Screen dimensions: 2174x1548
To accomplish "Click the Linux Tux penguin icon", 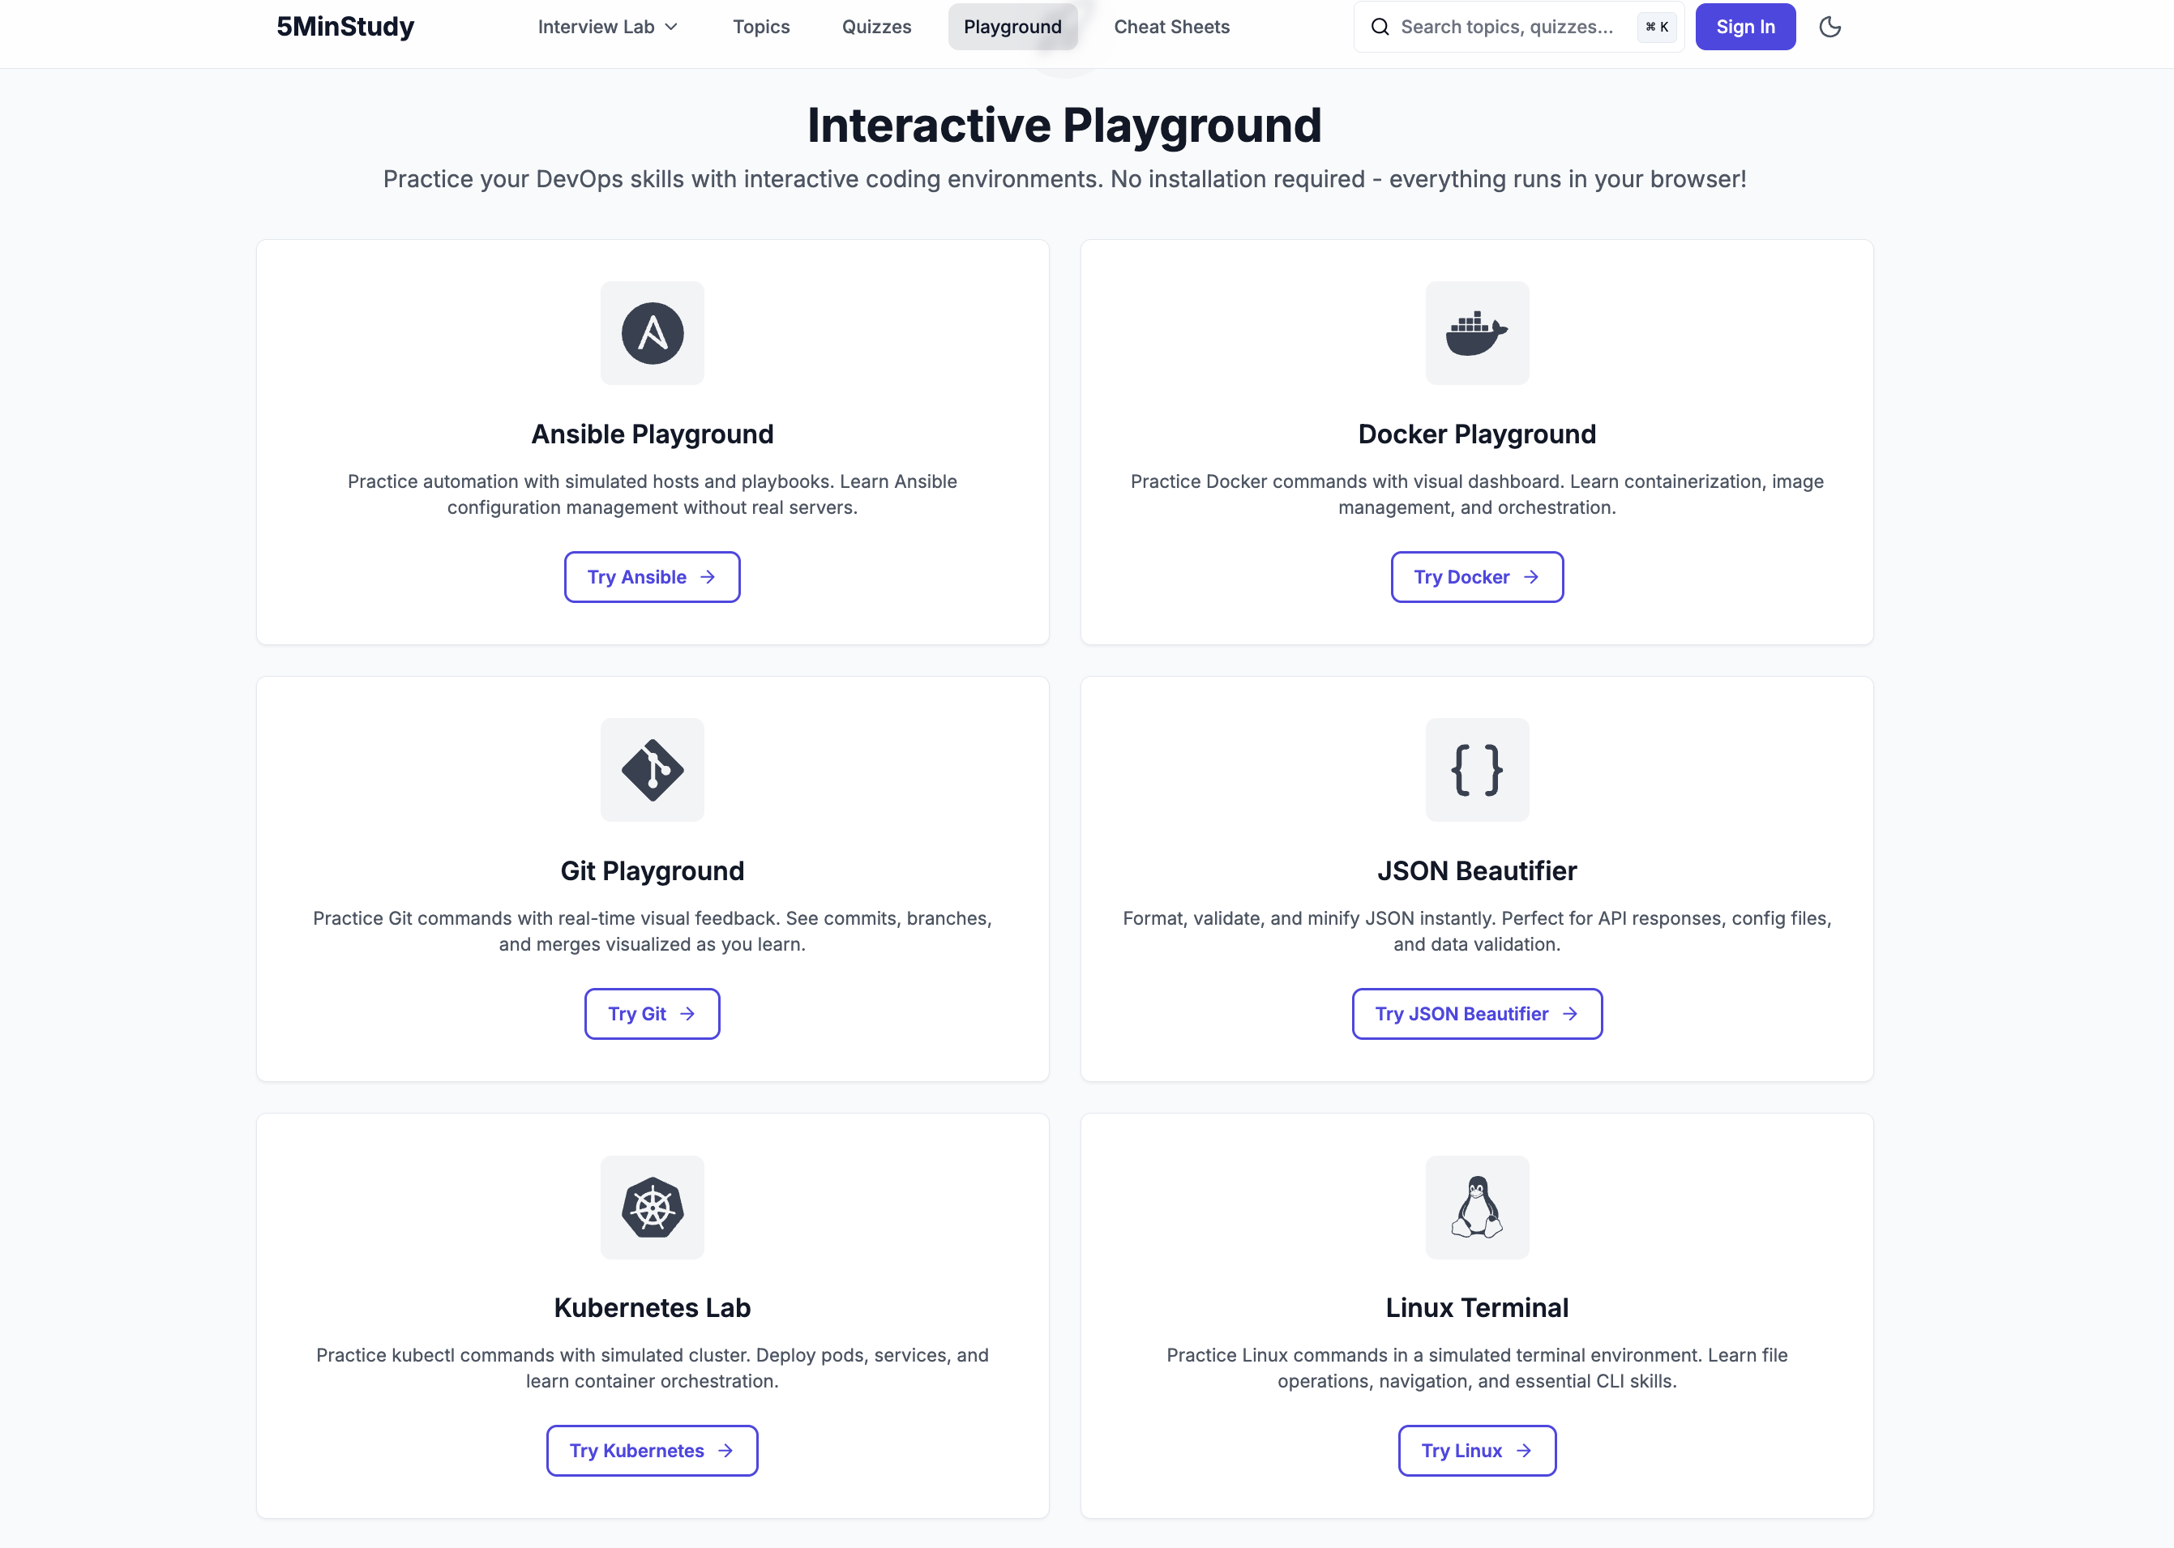I will point(1476,1207).
